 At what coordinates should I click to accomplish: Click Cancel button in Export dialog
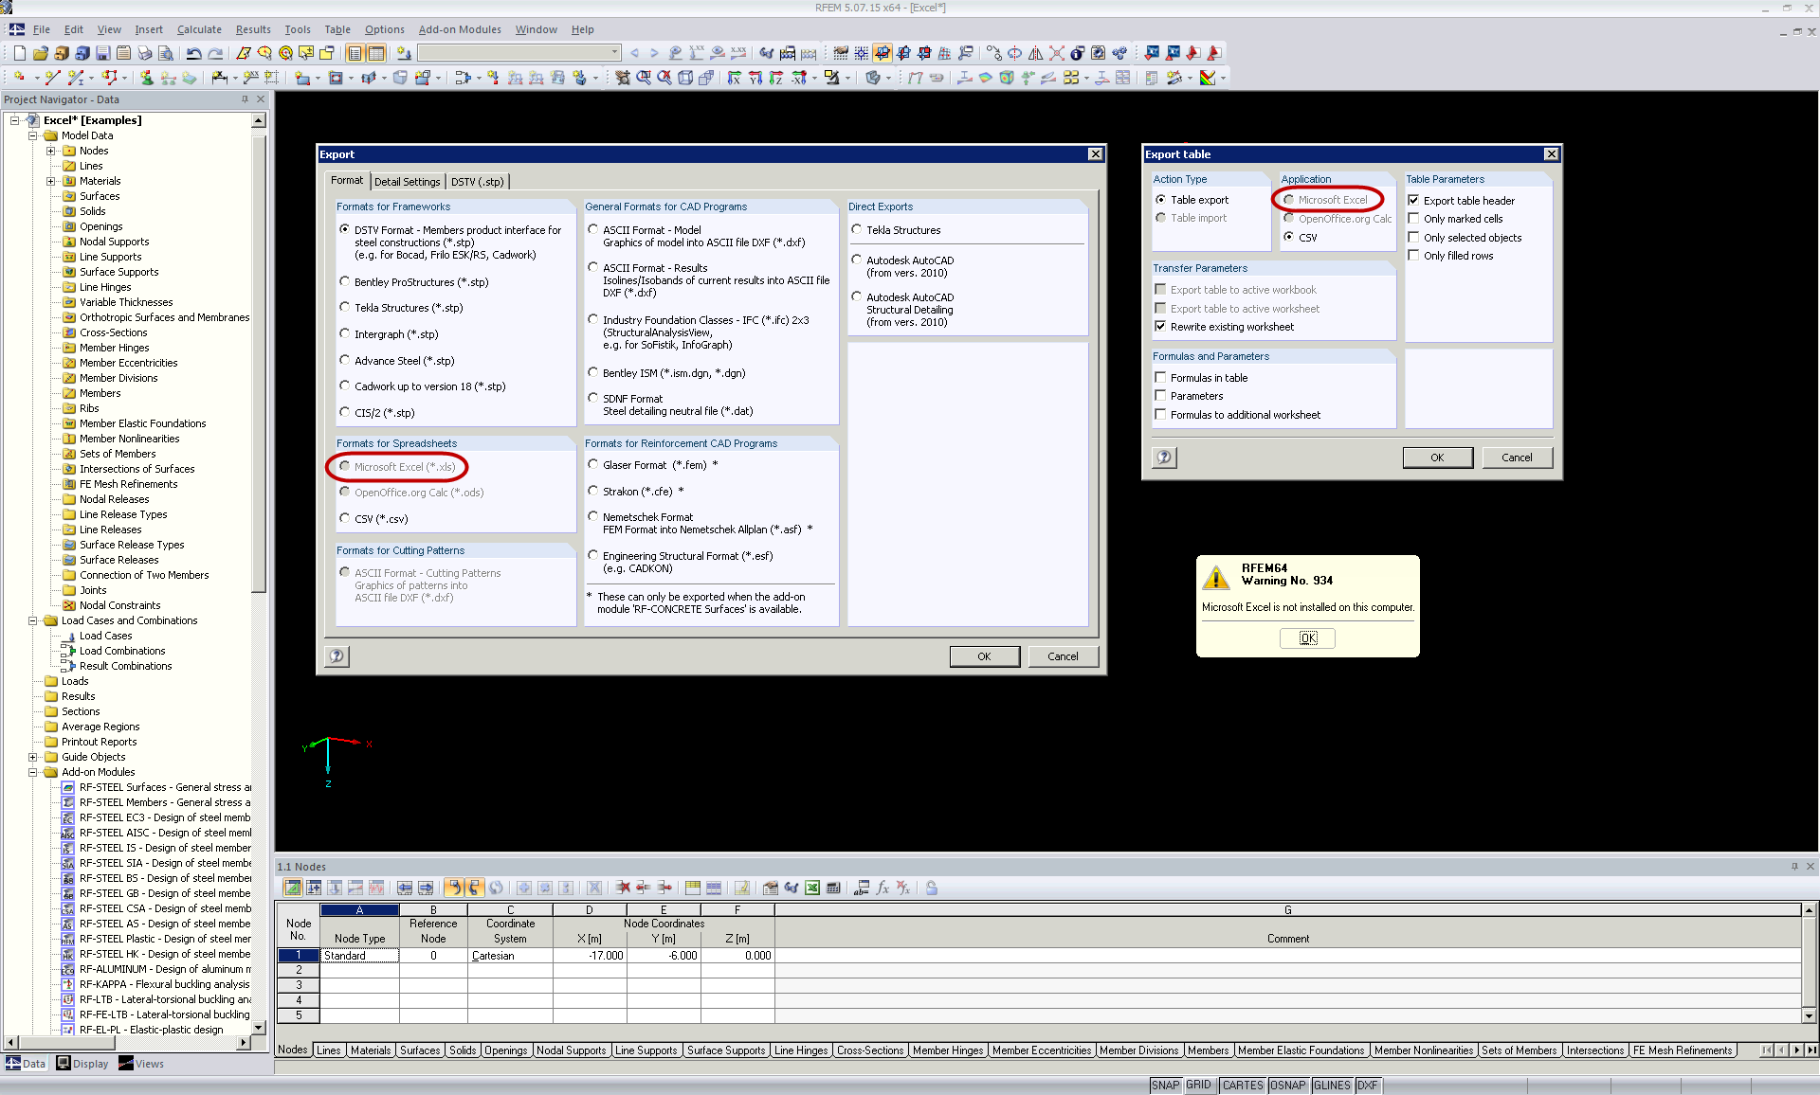pos(1064,656)
